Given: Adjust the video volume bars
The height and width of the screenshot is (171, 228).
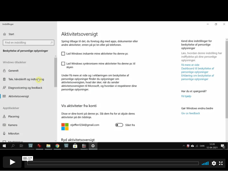Looking at the screenshot, I should tap(205, 164).
